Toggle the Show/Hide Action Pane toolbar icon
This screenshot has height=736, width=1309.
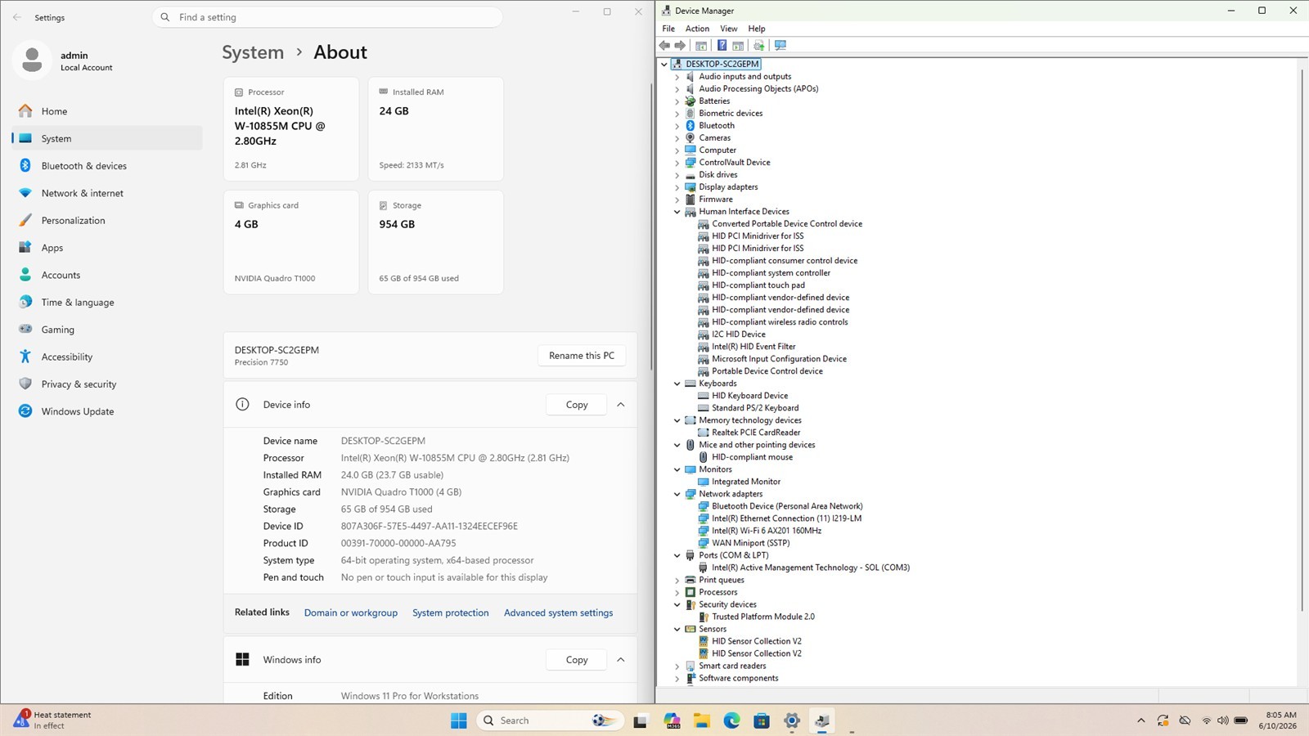pos(738,46)
